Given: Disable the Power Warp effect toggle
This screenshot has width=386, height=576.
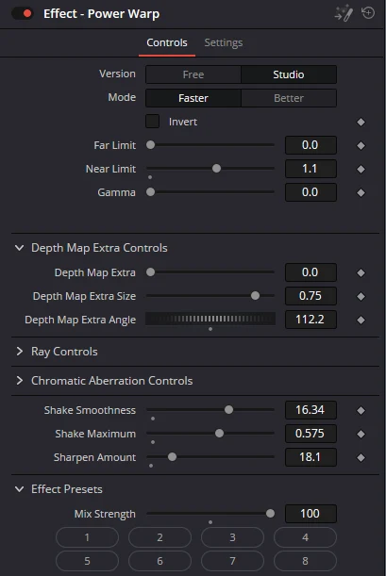Looking at the screenshot, I should (23, 13).
